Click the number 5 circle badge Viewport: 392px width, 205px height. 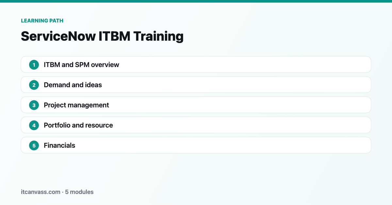tap(34, 145)
